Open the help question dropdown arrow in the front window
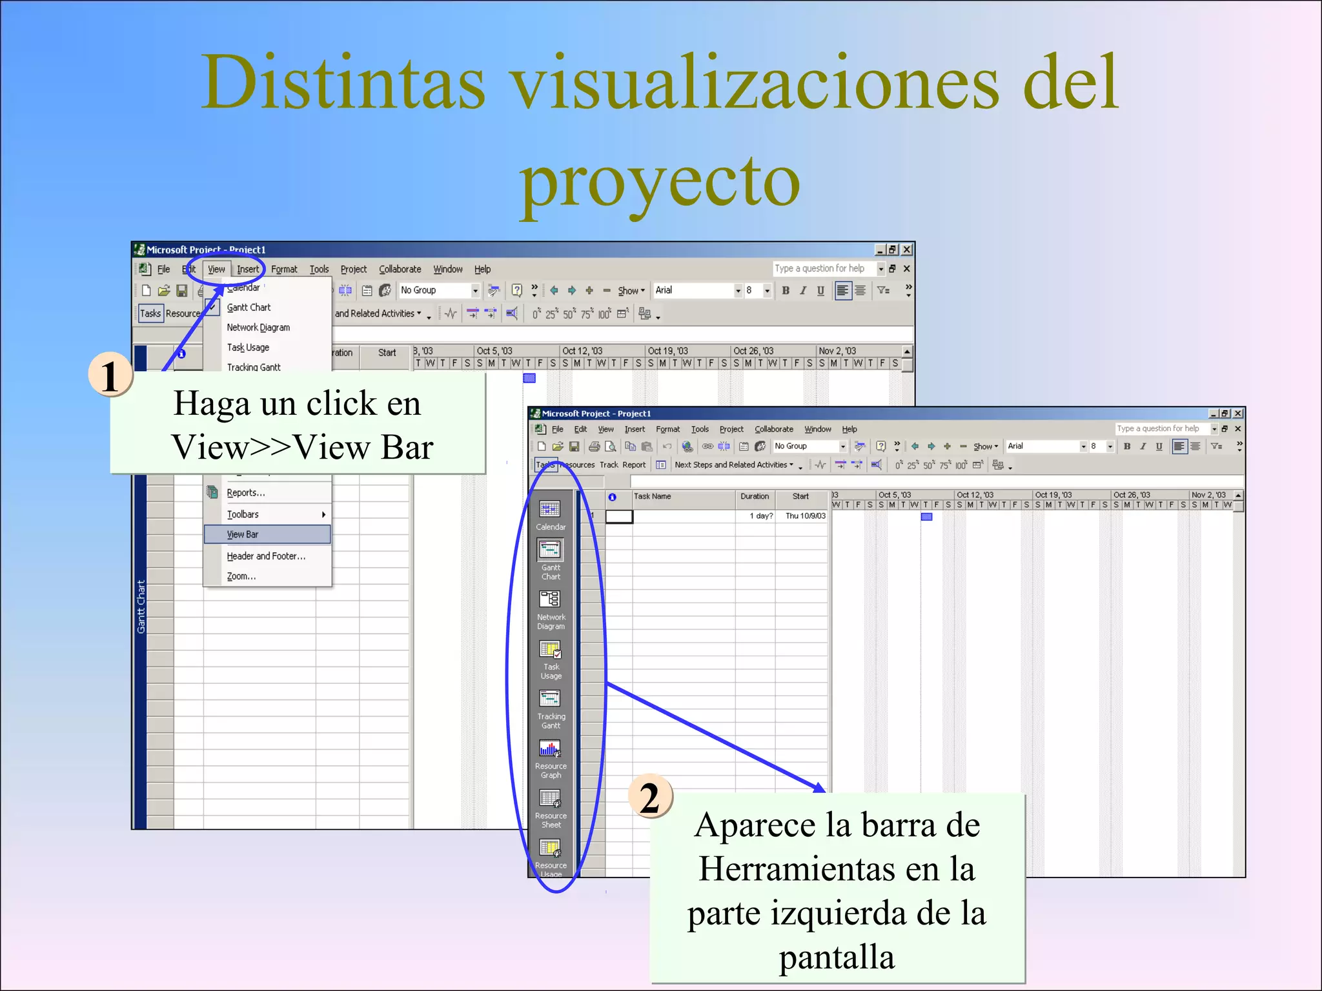Screen dimensions: 1322x991 1214,429
